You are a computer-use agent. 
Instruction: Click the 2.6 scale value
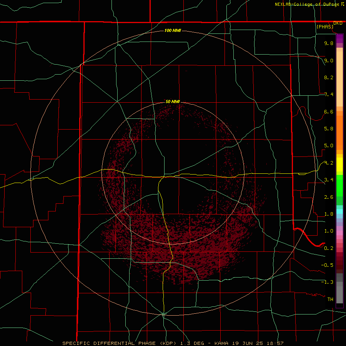329,197
